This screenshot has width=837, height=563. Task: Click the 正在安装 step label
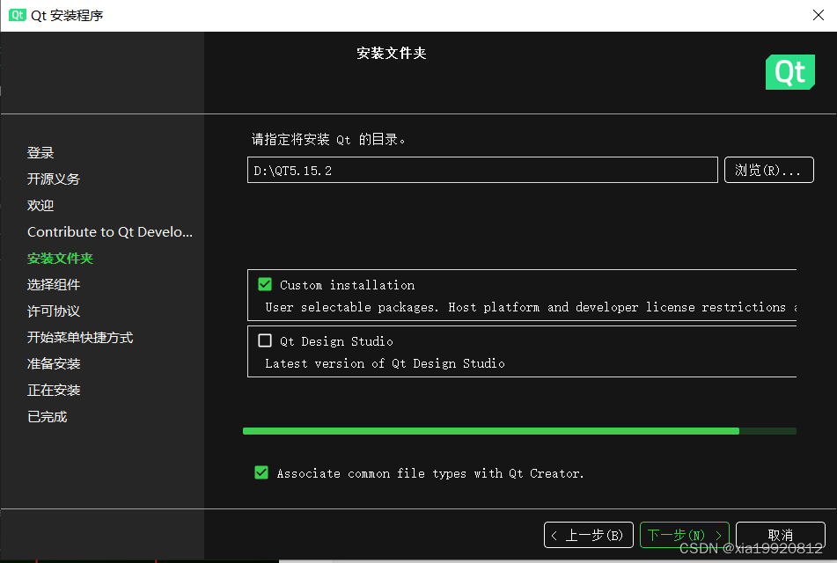pos(54,390)
